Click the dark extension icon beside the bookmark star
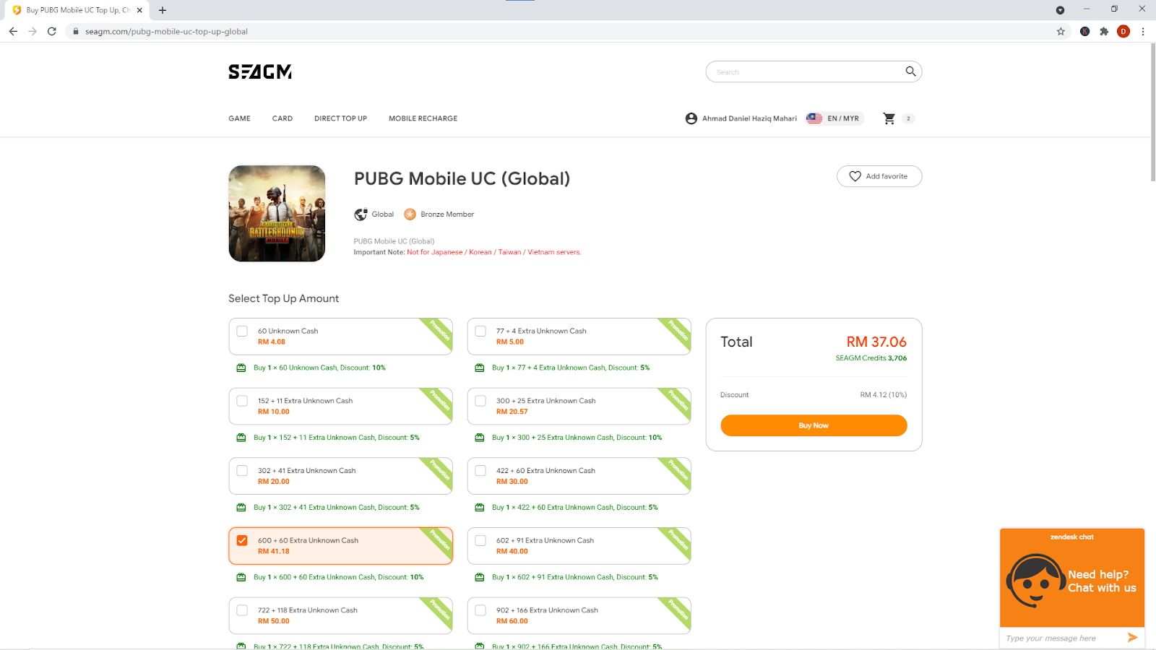This screenshot has width=1156, height=650. tap(1084, 31)
